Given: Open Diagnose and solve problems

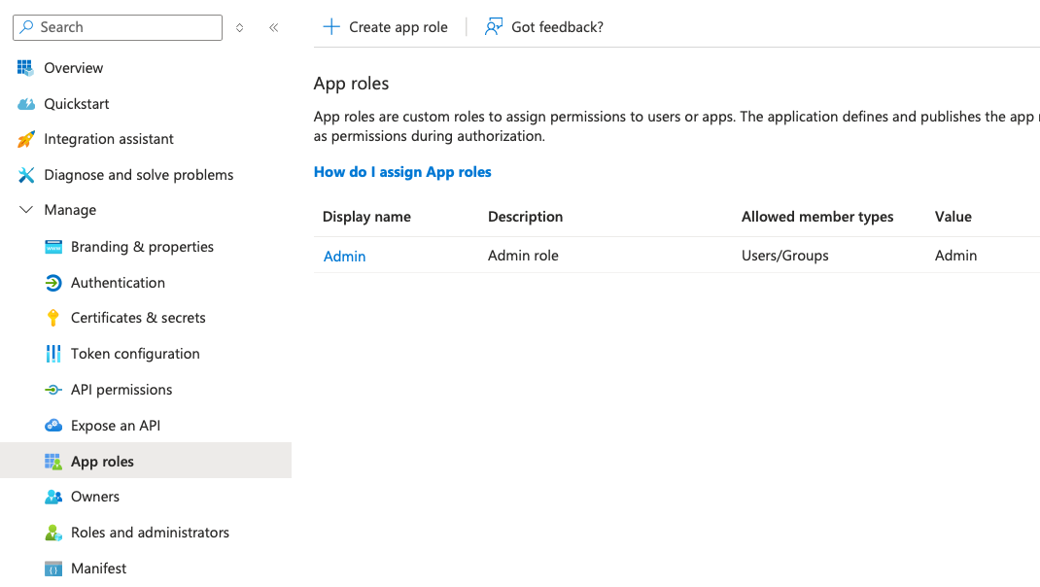Looking at the screenshot, I should click(x=139, y=174).
